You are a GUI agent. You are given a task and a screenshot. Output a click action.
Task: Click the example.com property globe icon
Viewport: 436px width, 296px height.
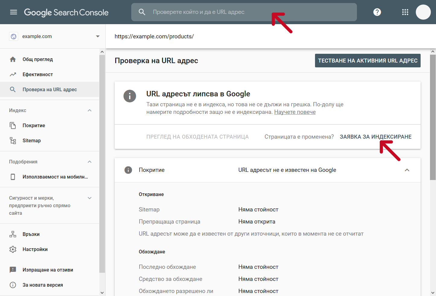click(14, 37)
